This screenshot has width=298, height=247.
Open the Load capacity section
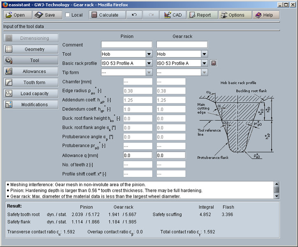pyautogui.click(x=31, y=93)
